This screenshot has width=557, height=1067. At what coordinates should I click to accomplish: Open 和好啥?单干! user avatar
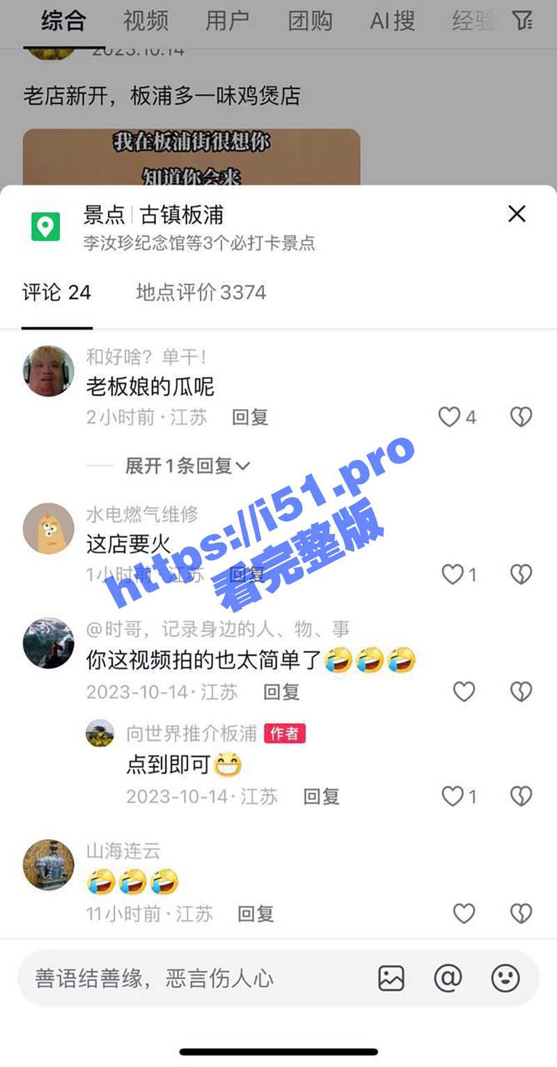pyautogui.click(x=49, y=371)
